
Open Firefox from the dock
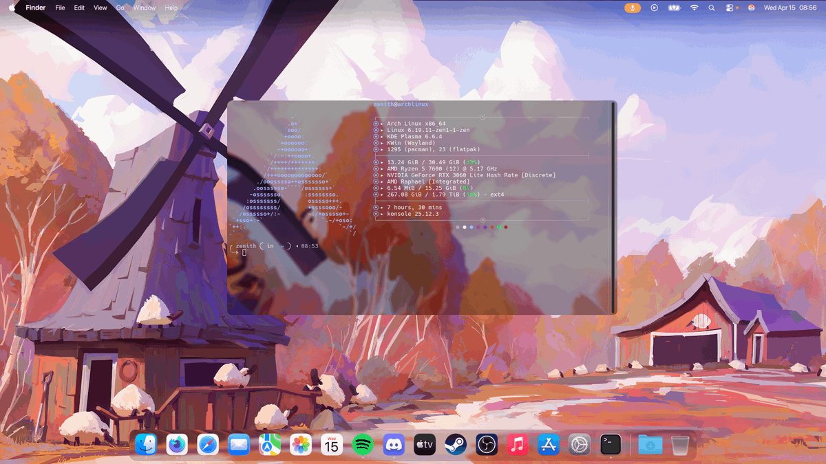177,444
